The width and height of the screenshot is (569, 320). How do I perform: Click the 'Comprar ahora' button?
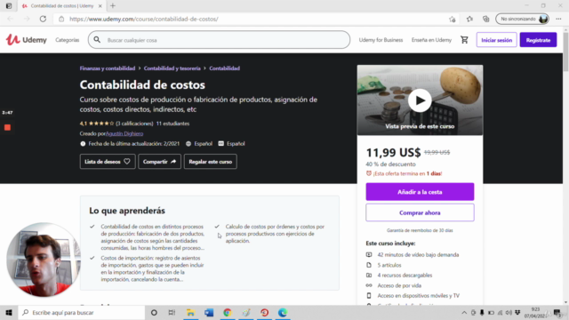click(x=420, y=212)
